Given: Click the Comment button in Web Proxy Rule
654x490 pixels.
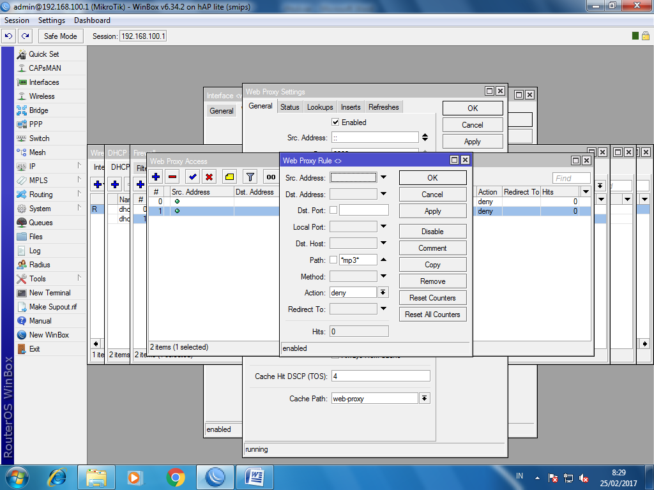Looking at the screenshot, I should tap(432, 248).
